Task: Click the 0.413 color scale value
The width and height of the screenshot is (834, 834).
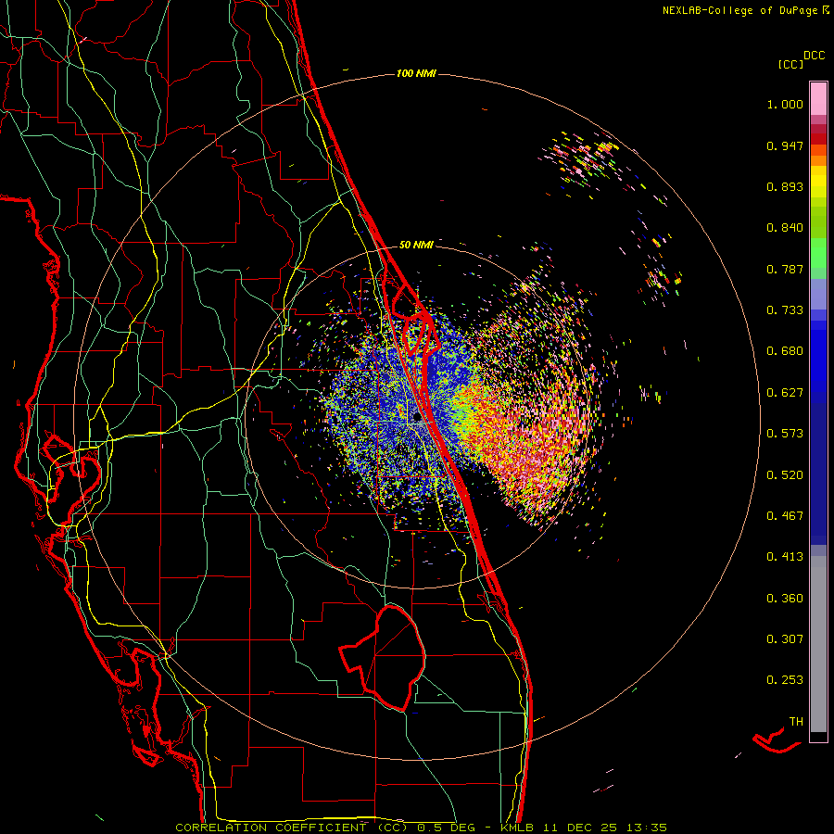Action: click(x=785, y=557)
